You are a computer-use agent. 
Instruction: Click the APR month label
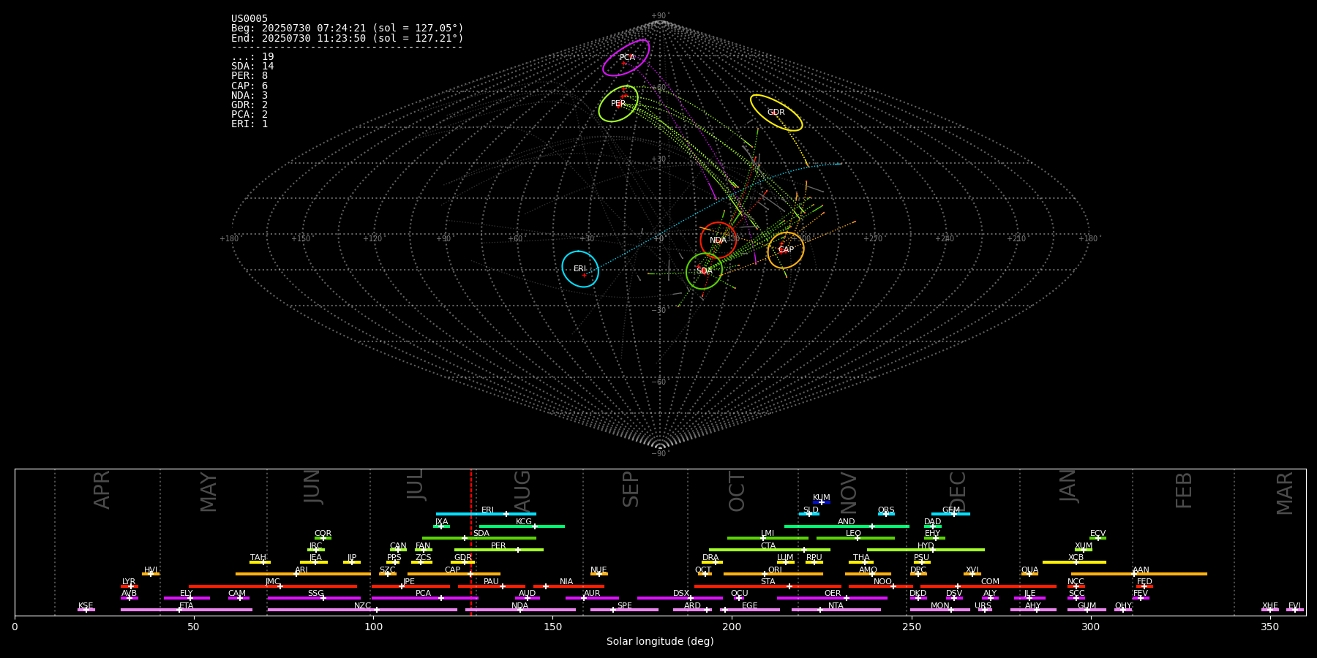[x=102, y=490]
